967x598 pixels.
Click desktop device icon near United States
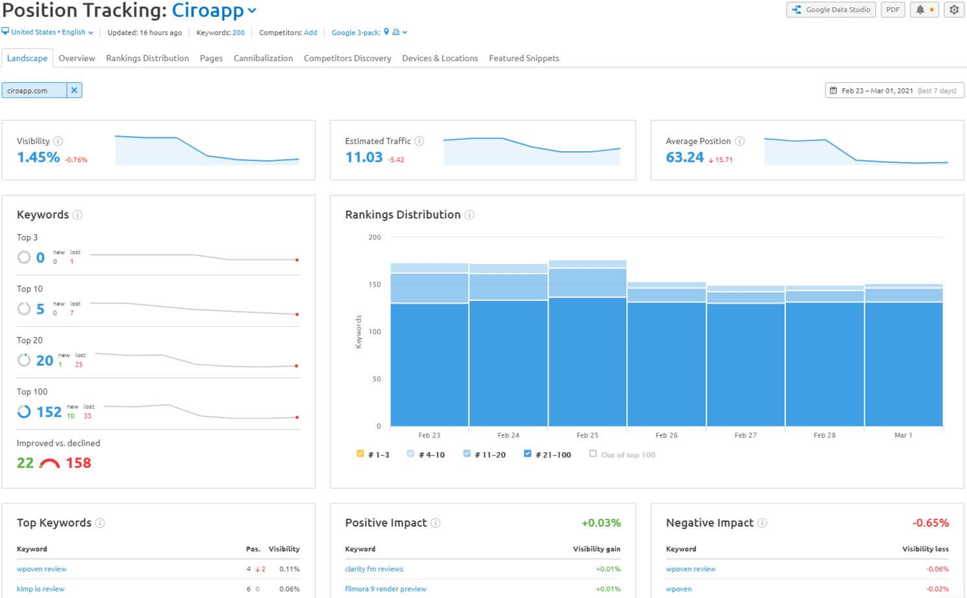coord(5,31)
